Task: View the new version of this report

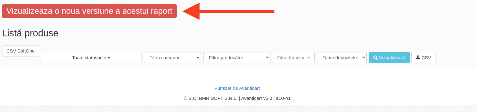Action: 89,11
